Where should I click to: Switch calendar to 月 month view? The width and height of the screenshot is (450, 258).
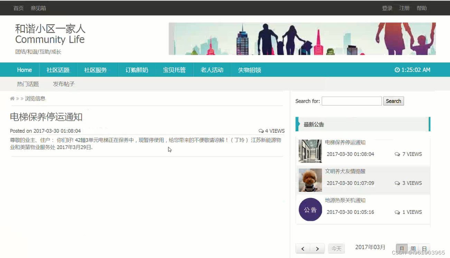coord(402,249)
